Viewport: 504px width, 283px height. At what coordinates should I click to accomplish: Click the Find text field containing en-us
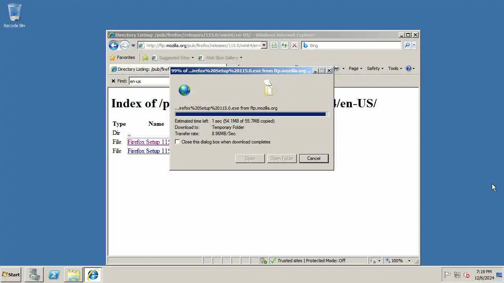[149, 81]
